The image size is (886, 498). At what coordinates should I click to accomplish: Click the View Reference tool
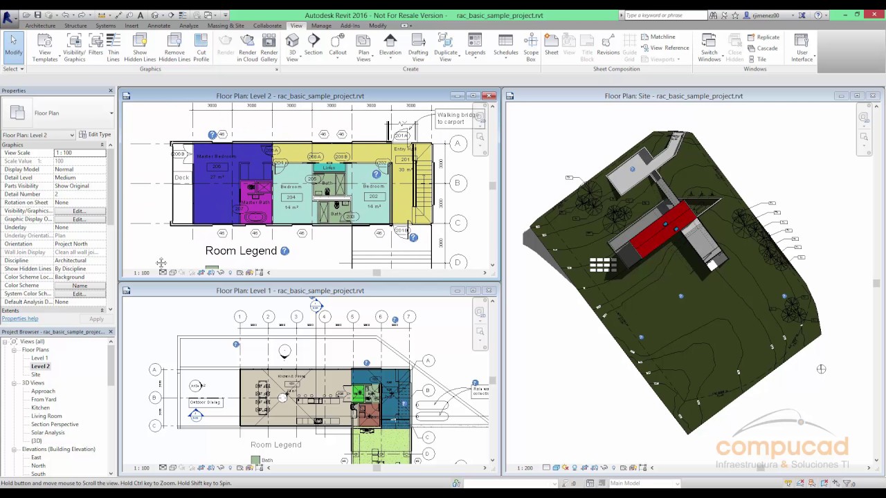click(664, 48)
